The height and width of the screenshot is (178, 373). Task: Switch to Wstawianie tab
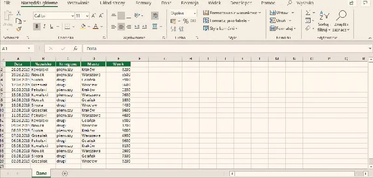click(x=78, y=3)
